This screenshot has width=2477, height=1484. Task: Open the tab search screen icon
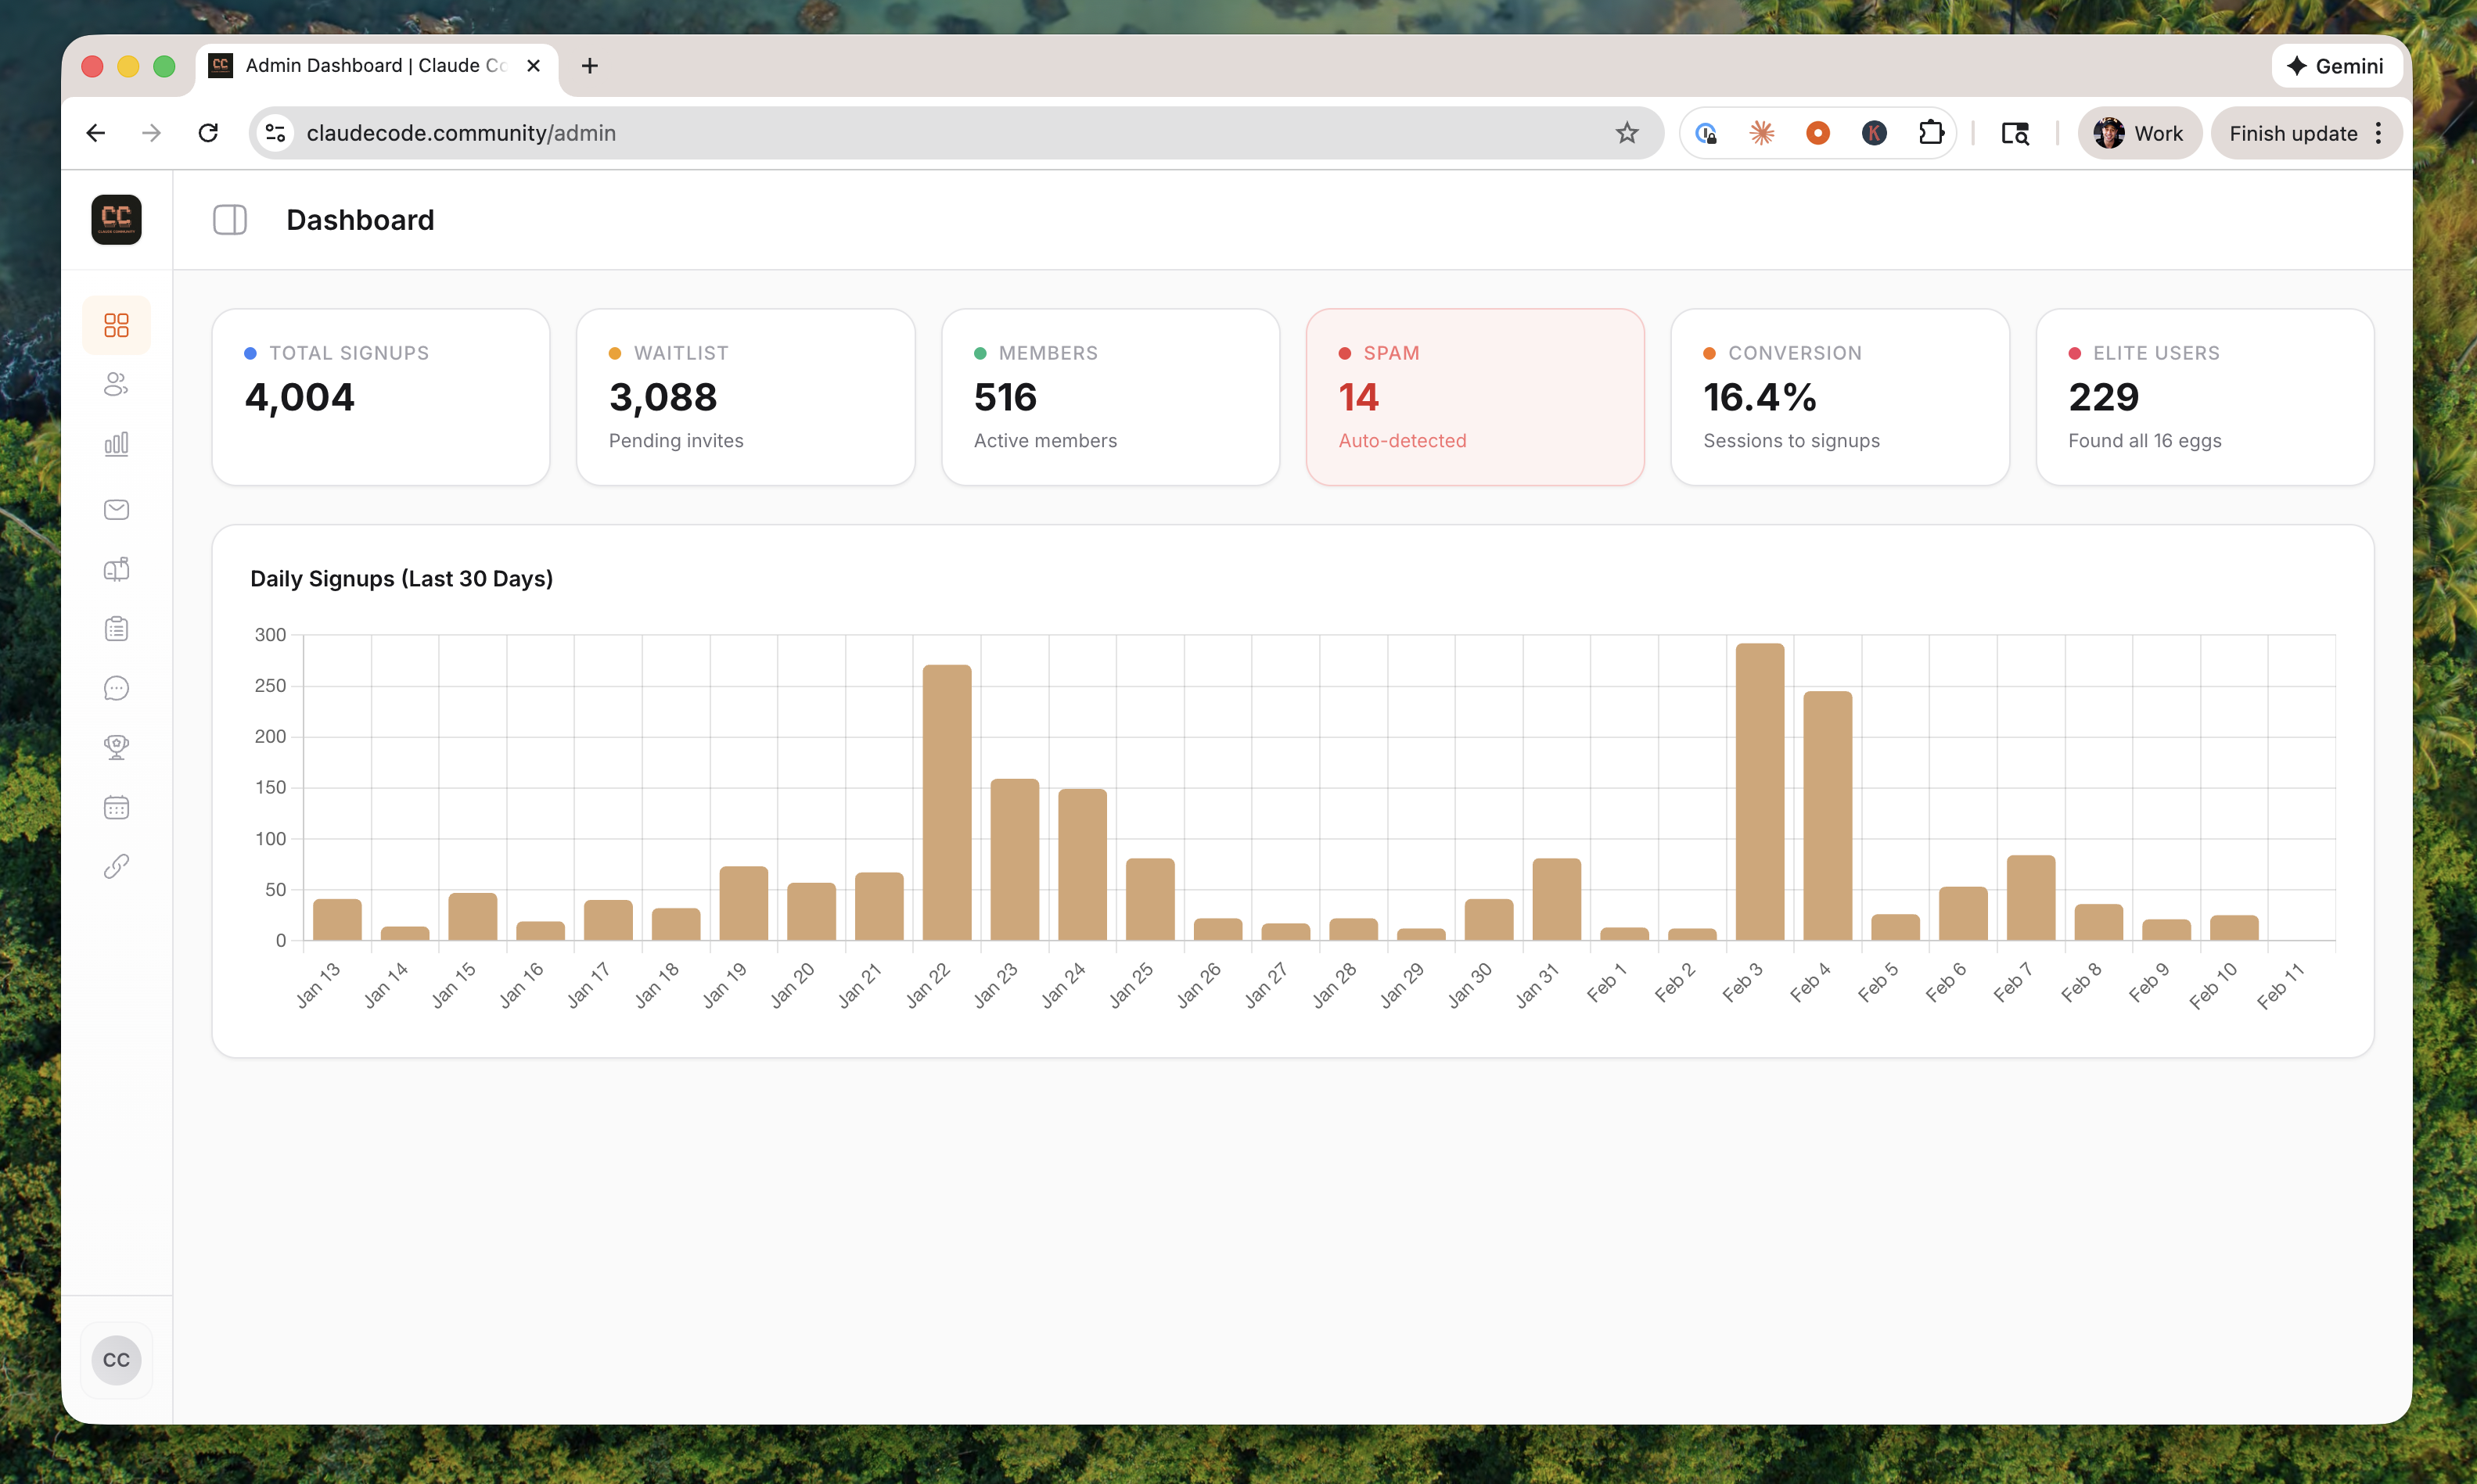(2015, 133)
